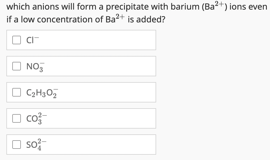This screenshot has height=160, width=270.
Task: Toggle the NO₃⁻ selection
Action: 17,66
